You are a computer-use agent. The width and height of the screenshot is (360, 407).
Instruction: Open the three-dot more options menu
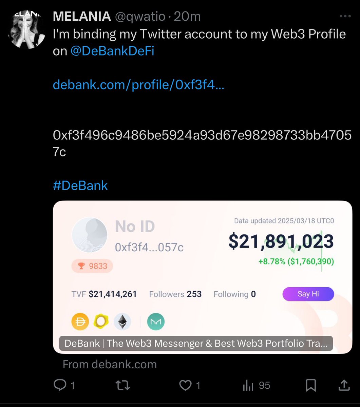(345, 16)
